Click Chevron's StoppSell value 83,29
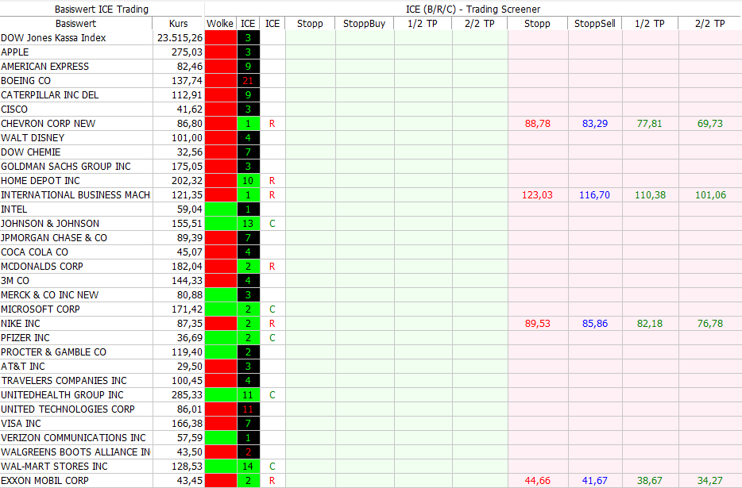The image size is (742, 488). (595, 124)
